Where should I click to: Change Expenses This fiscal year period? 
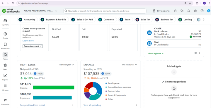coord(130,65)
